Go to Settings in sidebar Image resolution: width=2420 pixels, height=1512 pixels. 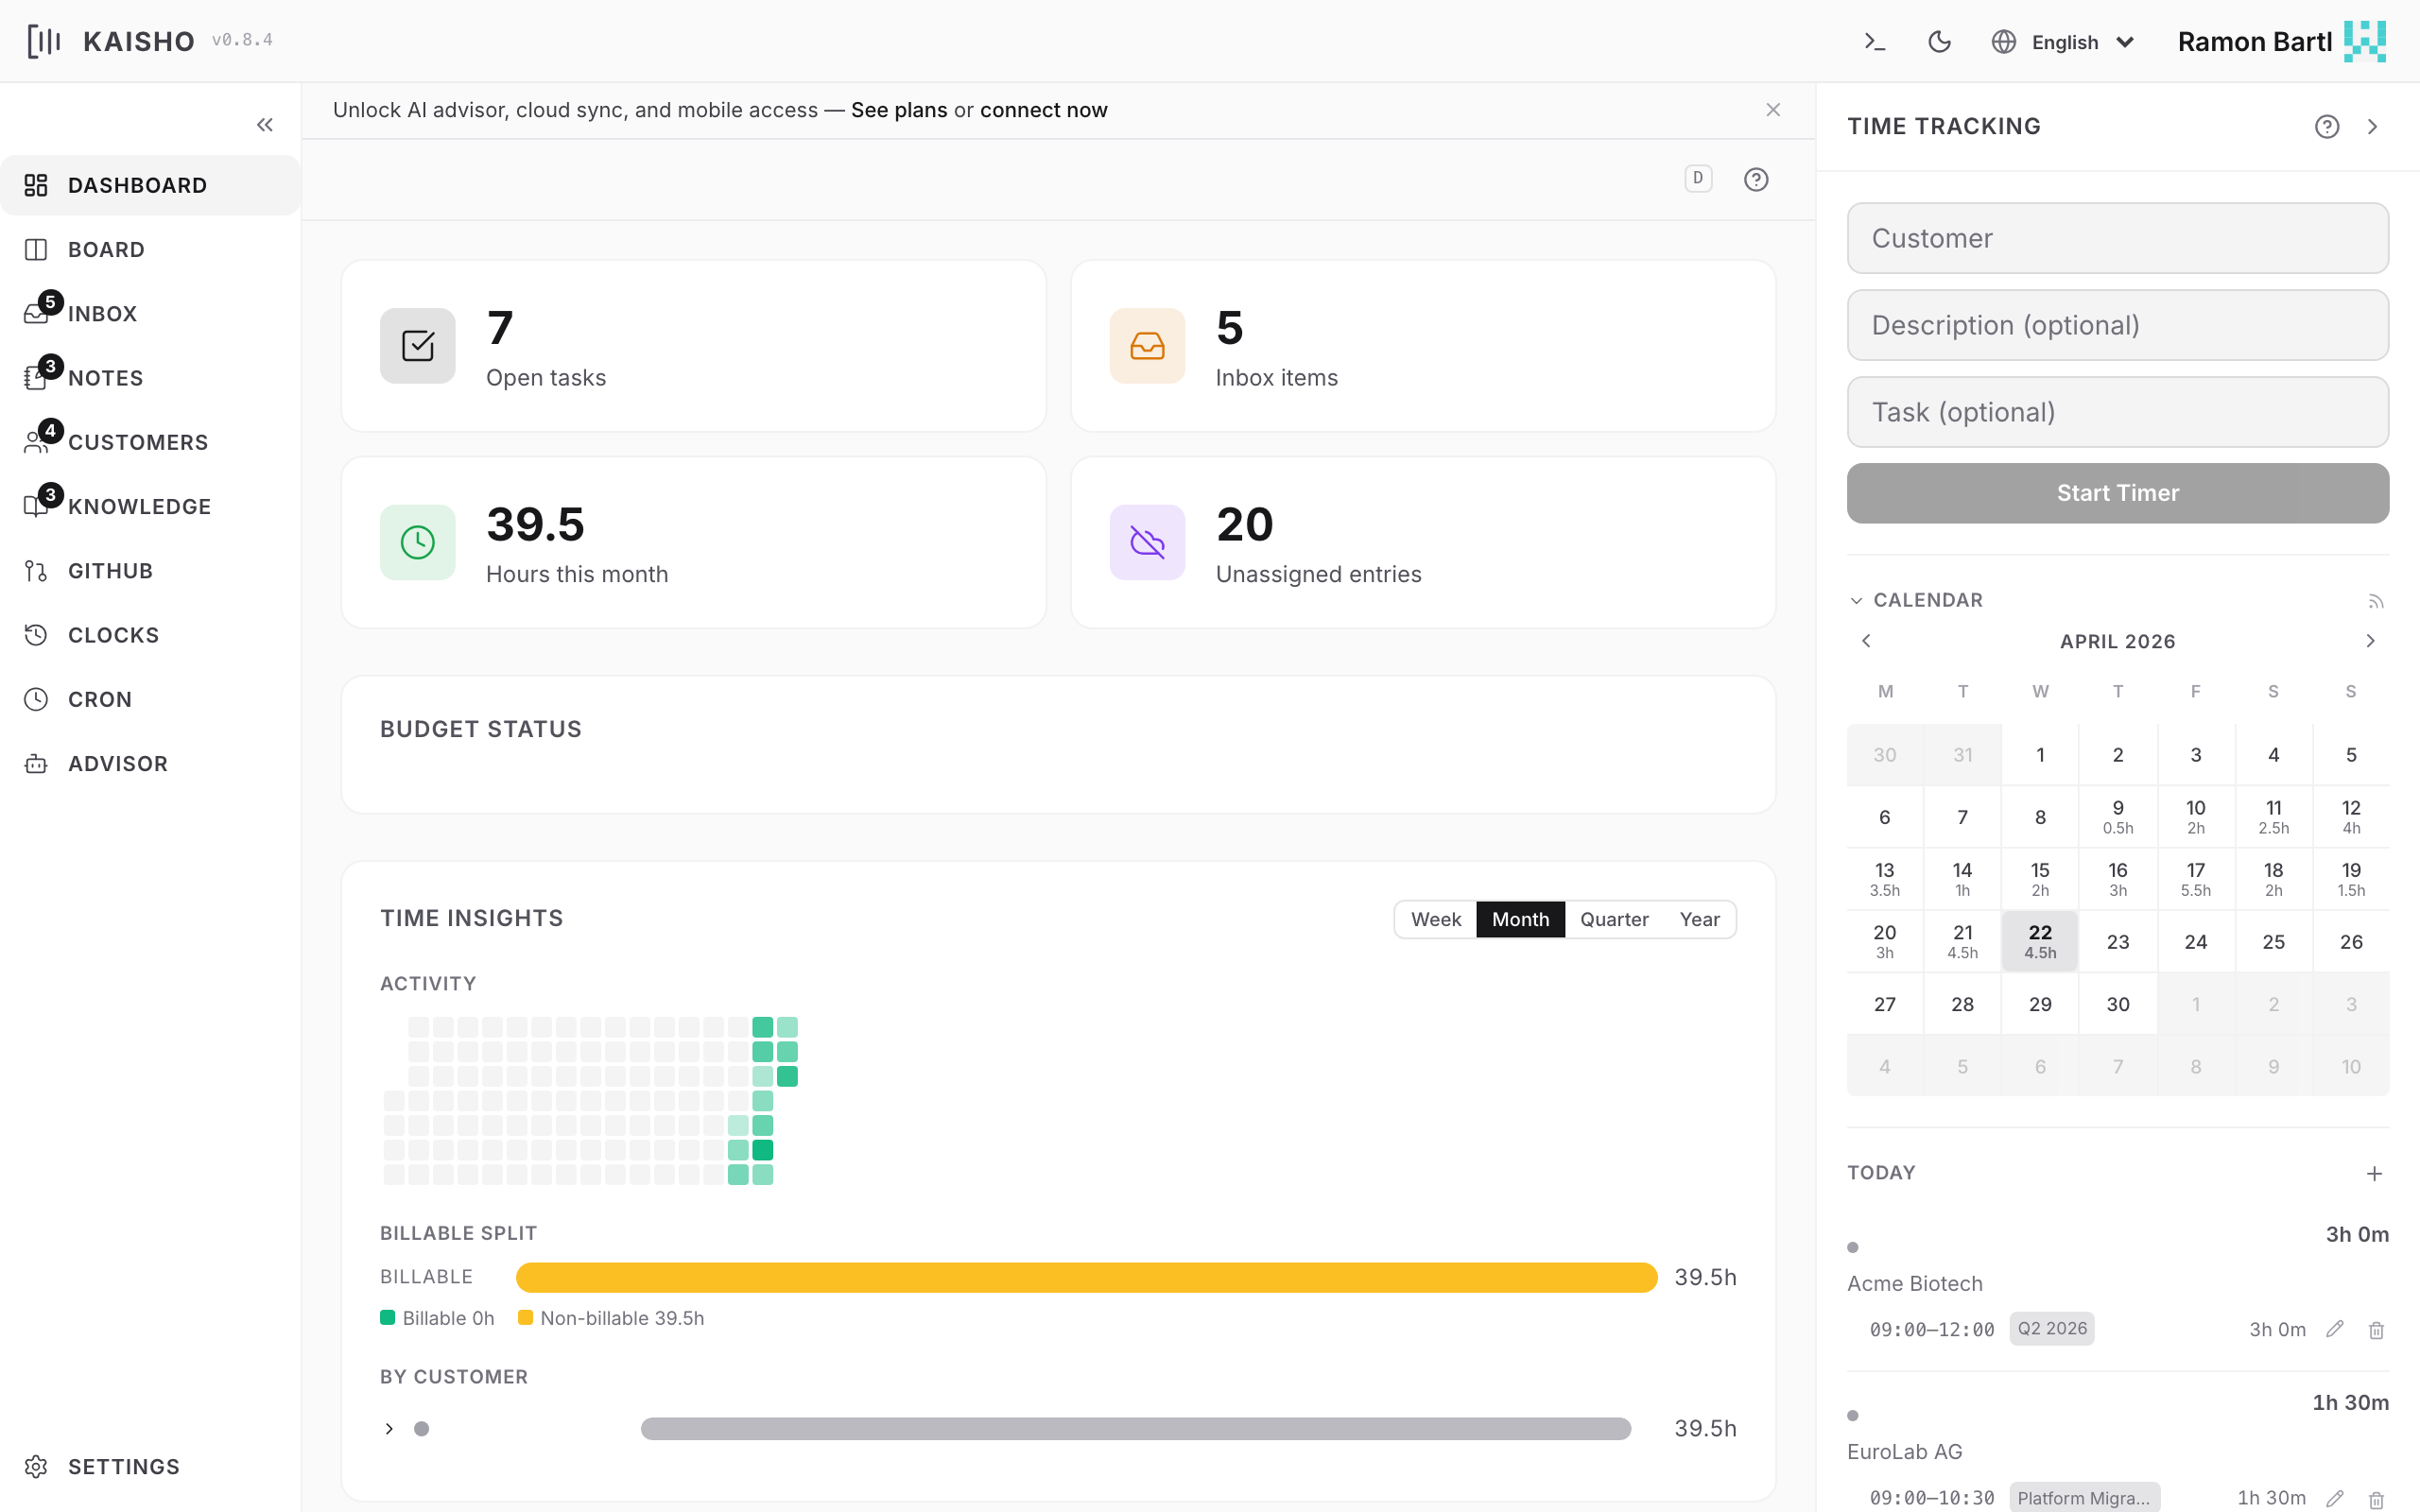[123, 1466]
